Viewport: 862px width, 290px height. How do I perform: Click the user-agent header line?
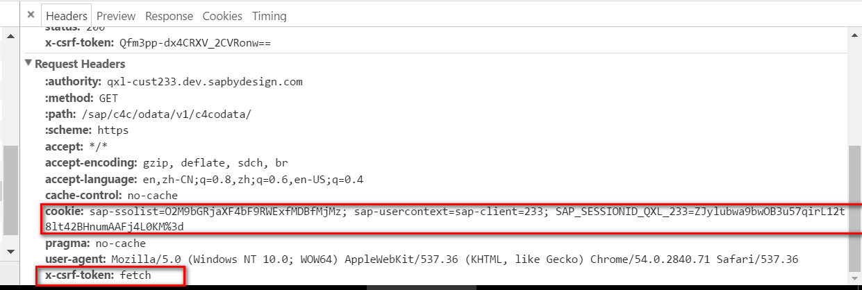point(422,259)
